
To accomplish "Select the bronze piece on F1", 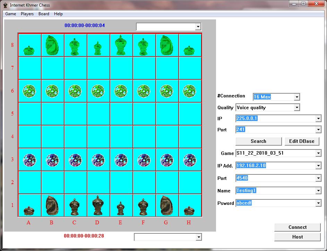I will 143,207.
